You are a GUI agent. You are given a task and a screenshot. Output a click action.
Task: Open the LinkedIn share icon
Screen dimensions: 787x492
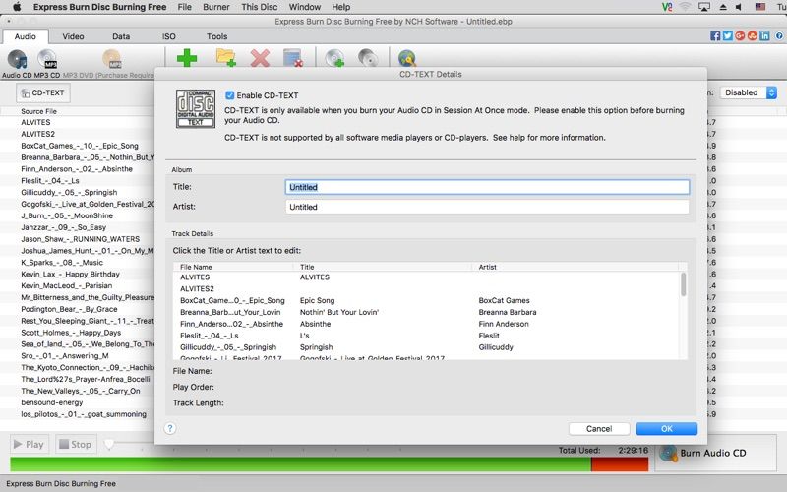(764, 36)
